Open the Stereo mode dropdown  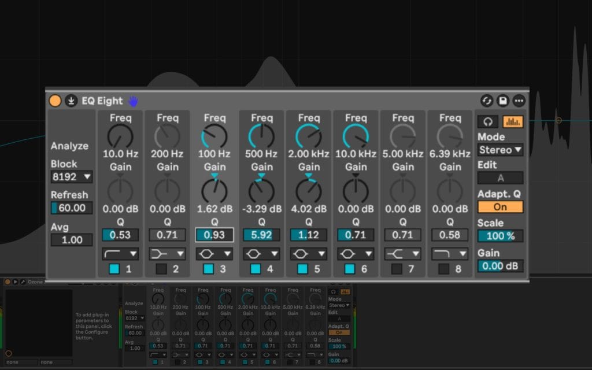pos(500,150)
